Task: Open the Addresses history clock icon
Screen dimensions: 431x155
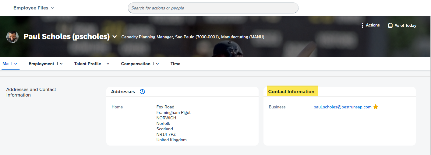Action: coord(142,92)
